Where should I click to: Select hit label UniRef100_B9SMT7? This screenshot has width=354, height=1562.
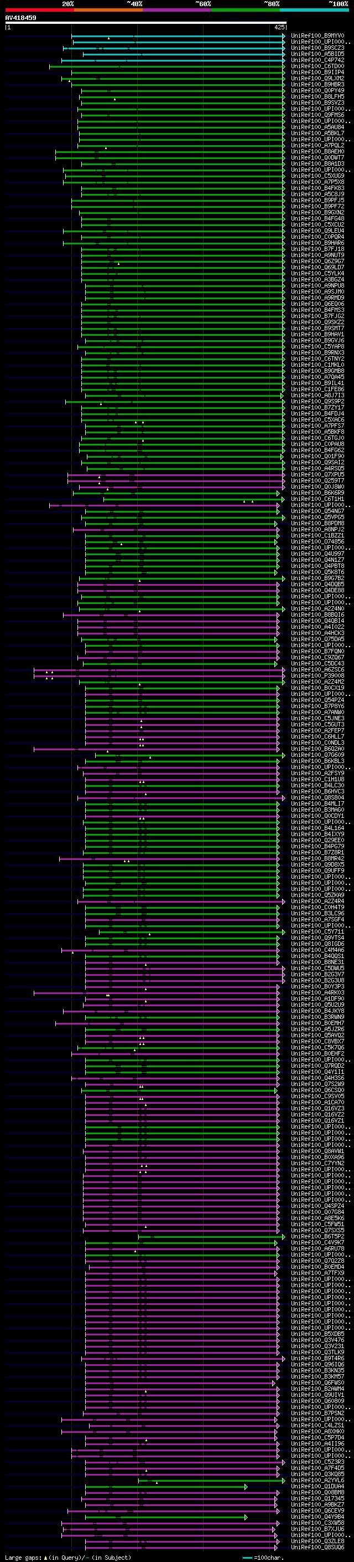(x=317, y=328)
